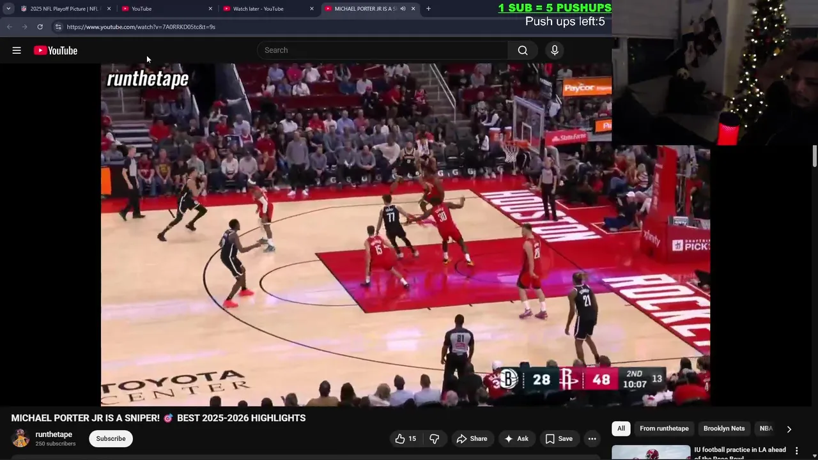Open a new browser tab
Viewport: 818px width, 460px height.
[x=428, y=9]
